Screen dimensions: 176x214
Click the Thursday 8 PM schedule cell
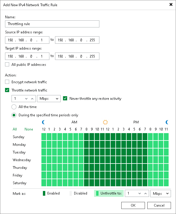(x=150, y=167)
